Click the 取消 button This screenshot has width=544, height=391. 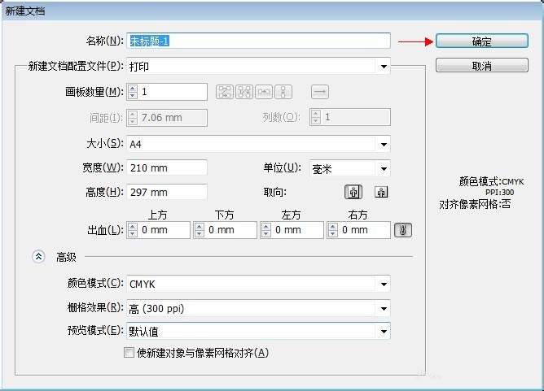[x=482, y=66]
